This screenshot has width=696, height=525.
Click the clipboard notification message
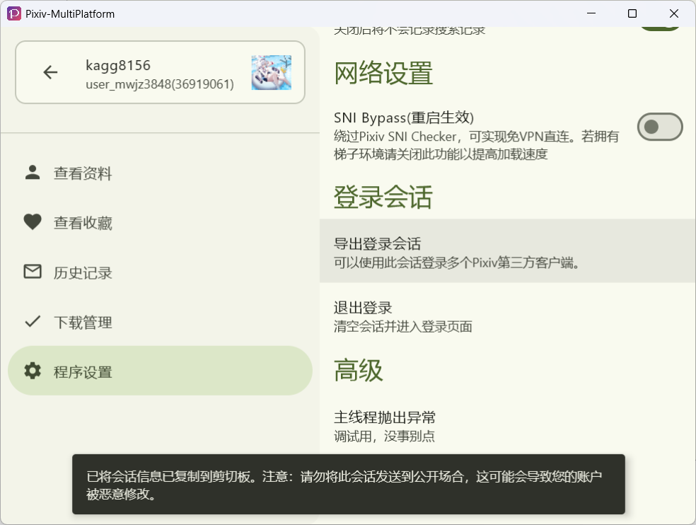pyautogui.click(x=349, y=485)
